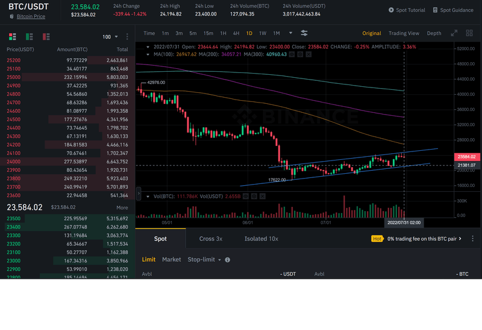Choose Market order type

172,259
